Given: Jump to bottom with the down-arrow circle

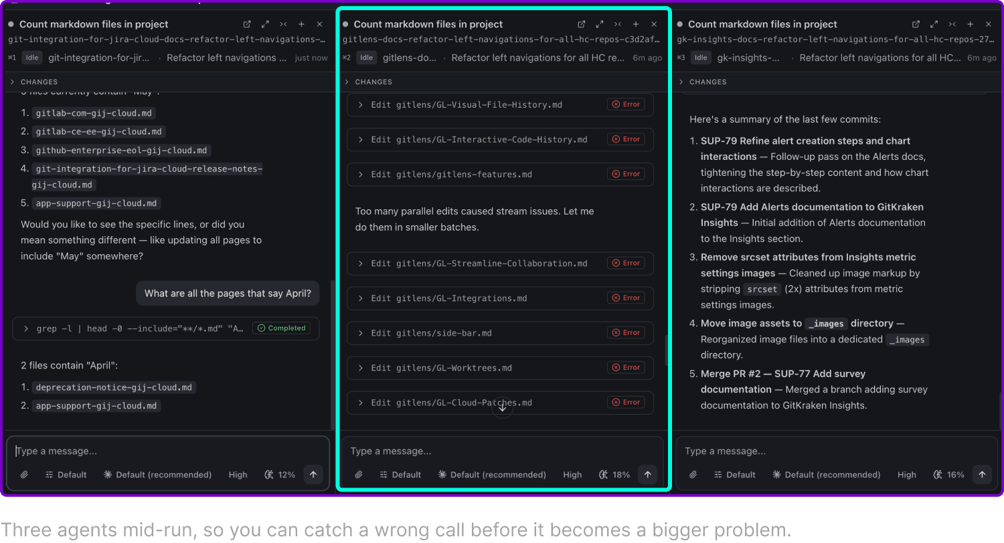Looking at the screenshot, I should (x=503, y=408).
